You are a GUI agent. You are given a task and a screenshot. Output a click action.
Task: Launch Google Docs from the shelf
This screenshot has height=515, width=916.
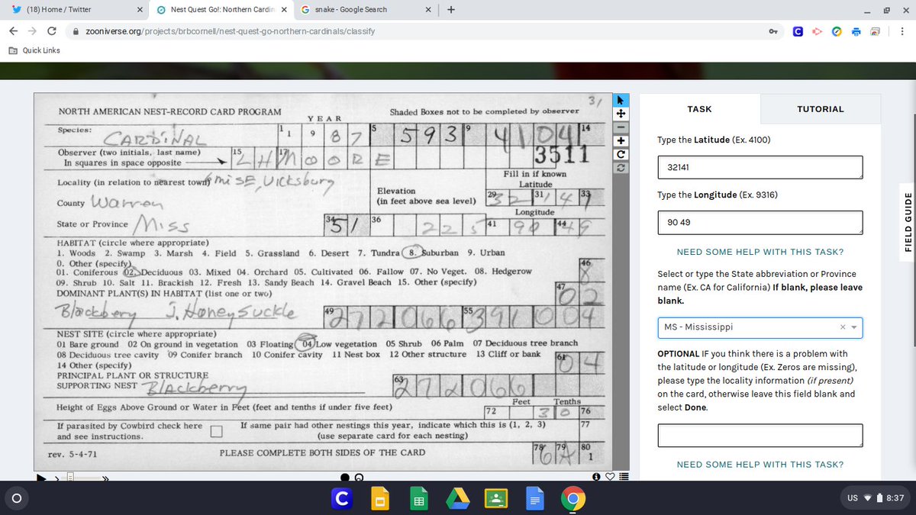pyautogui.click(x=535, y=499)
